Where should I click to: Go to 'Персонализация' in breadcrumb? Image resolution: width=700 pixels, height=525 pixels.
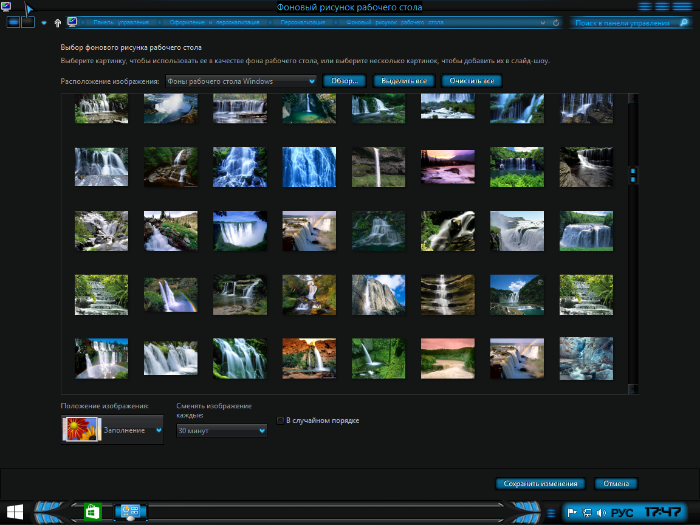coord(303,22)
